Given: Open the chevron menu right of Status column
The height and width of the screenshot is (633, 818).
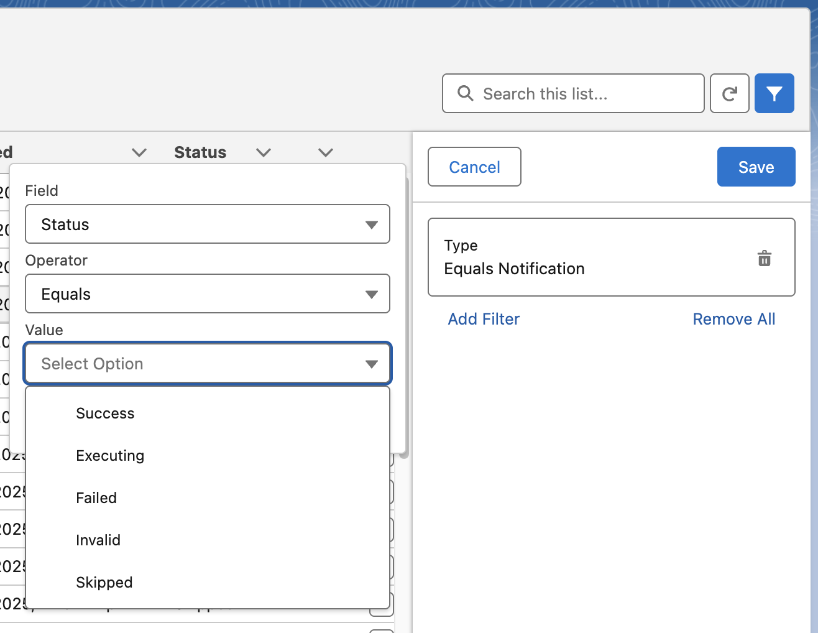Looking at the screenshot, I should [326, 152].
